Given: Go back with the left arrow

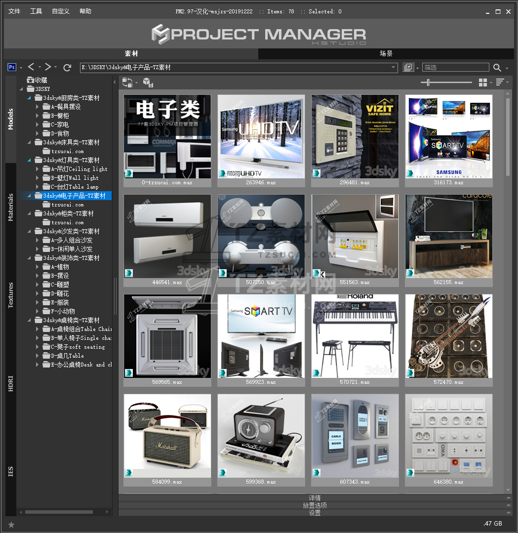Looking at the screenshot, I should coord(31,67).
